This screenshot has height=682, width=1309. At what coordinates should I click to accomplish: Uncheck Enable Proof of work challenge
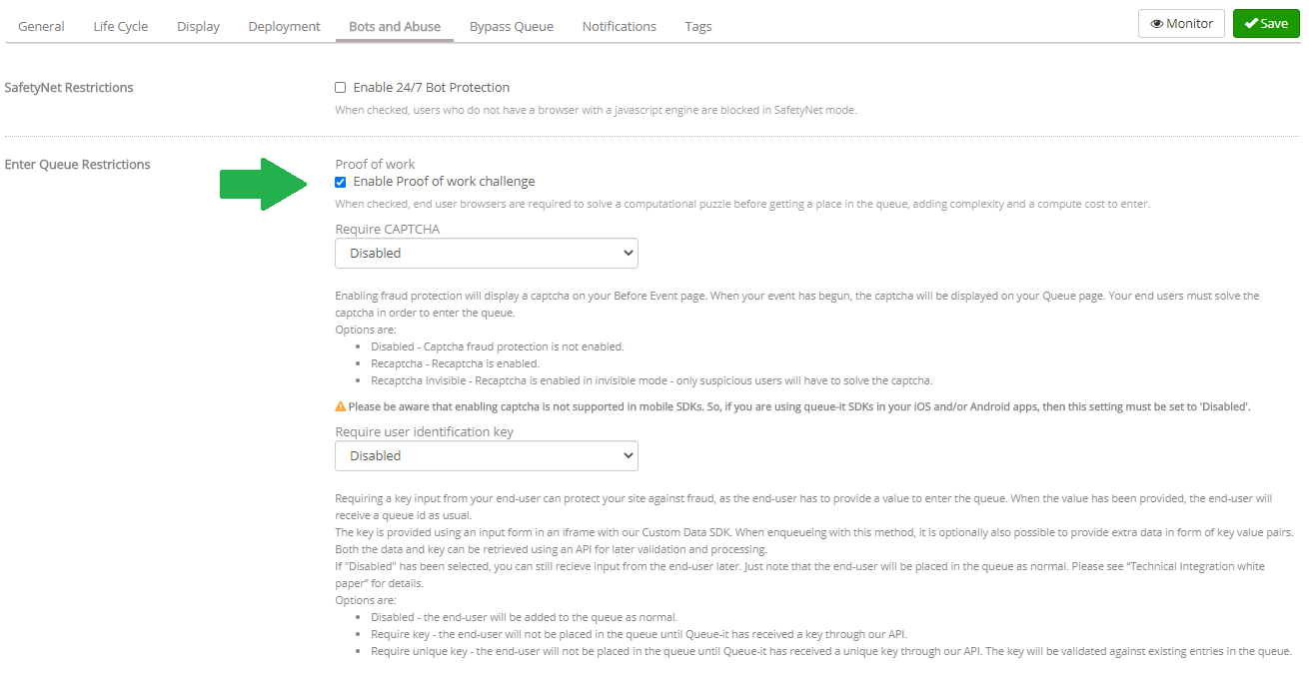click(x=341, y=182)
